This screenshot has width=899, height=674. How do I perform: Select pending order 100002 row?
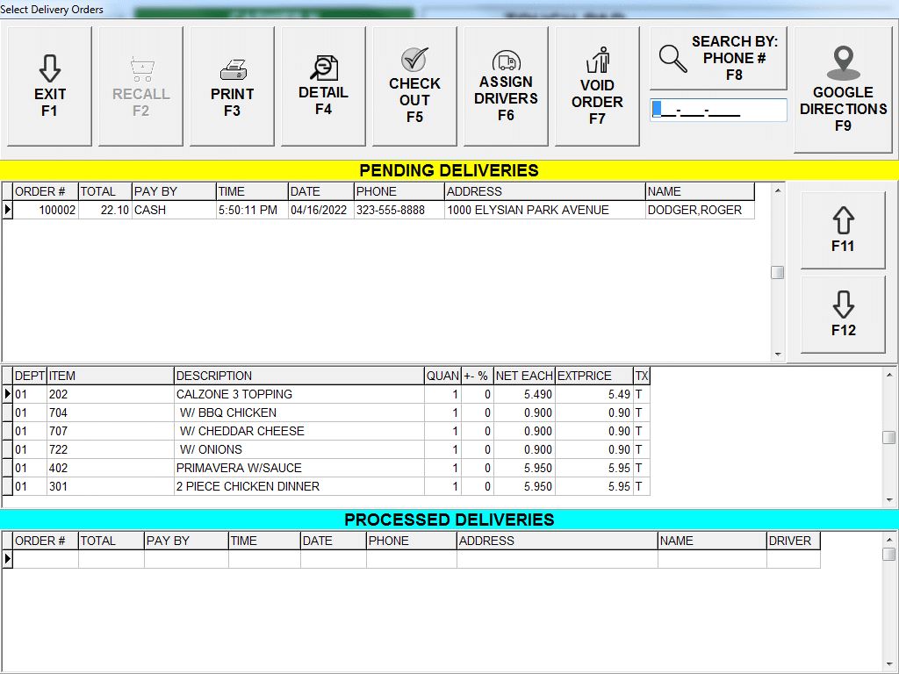point(378,211)
